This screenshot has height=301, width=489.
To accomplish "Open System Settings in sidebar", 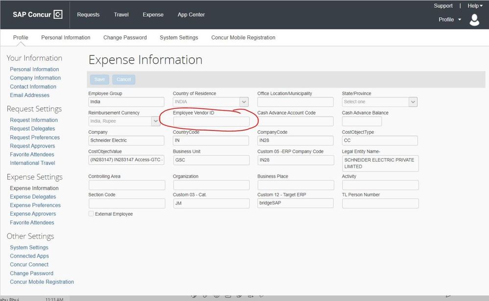I will tap(29, 247).
